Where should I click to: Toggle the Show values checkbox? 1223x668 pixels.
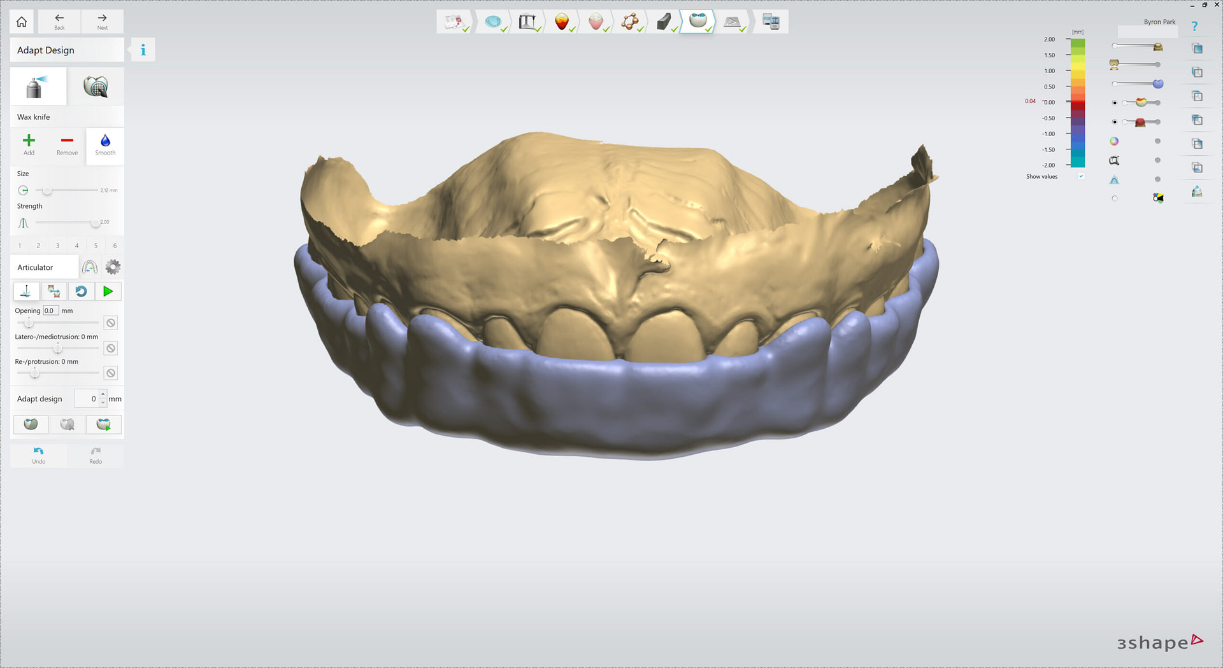click(1080, 176)
